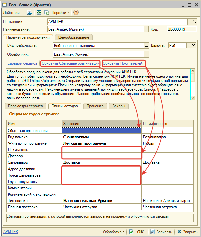This screenshot has width=201, height=237.
Task: Switch to the Проценка tab
Action: pos(95,106)
